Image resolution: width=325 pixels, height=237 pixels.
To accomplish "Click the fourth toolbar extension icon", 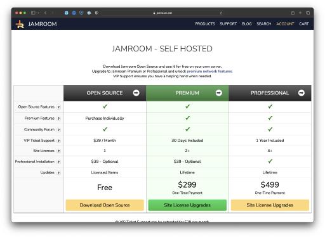I will [x=89, y=13].
